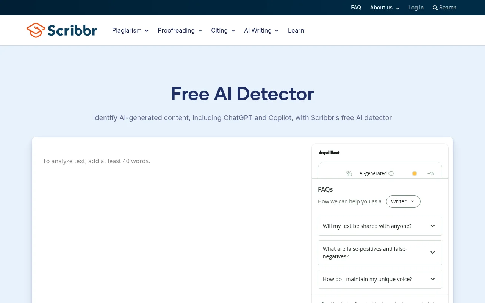Screen dimensions: 485x303
Task: Click the search magnifier icon
Action: pos(435,8)
